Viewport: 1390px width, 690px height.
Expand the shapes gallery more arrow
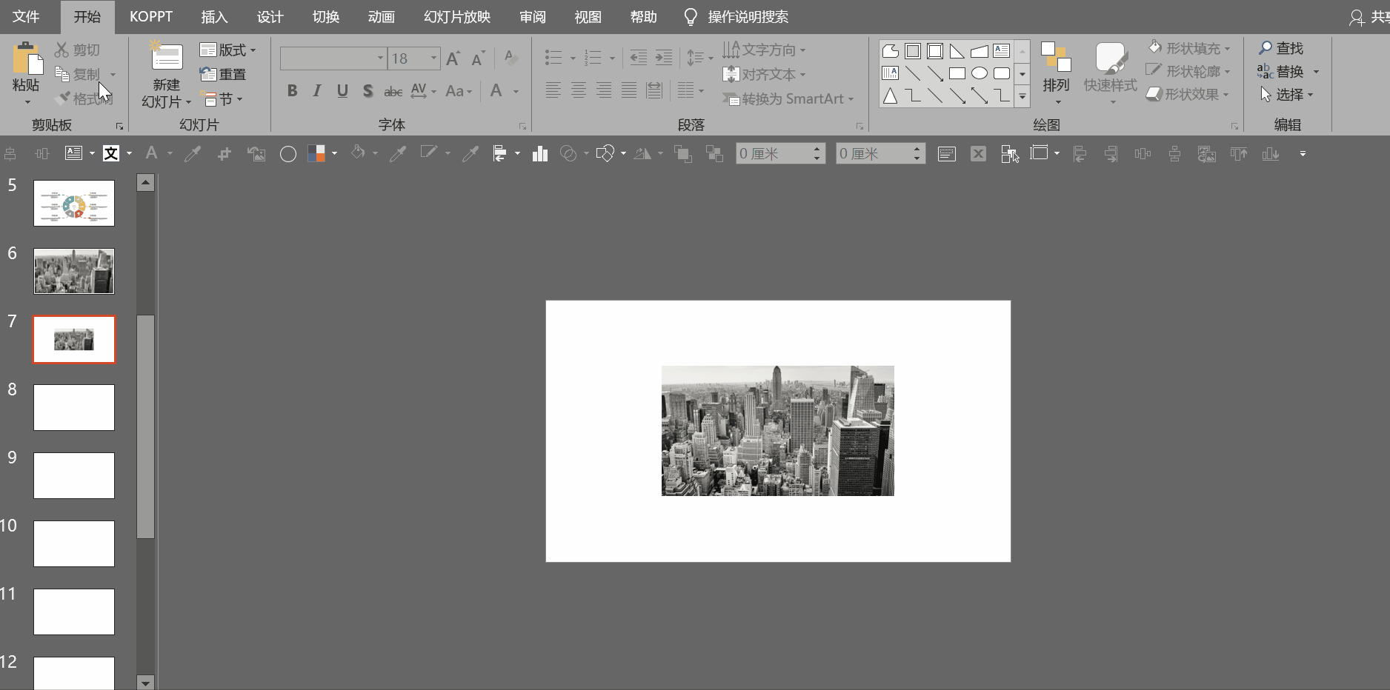[1022, 96]
